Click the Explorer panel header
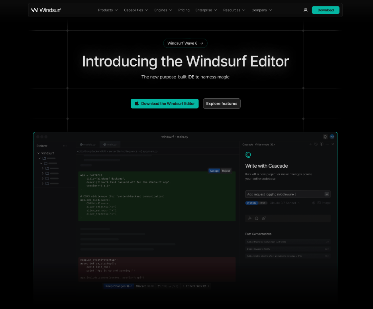This screenshot has width=373, height=309. (42, 146)
